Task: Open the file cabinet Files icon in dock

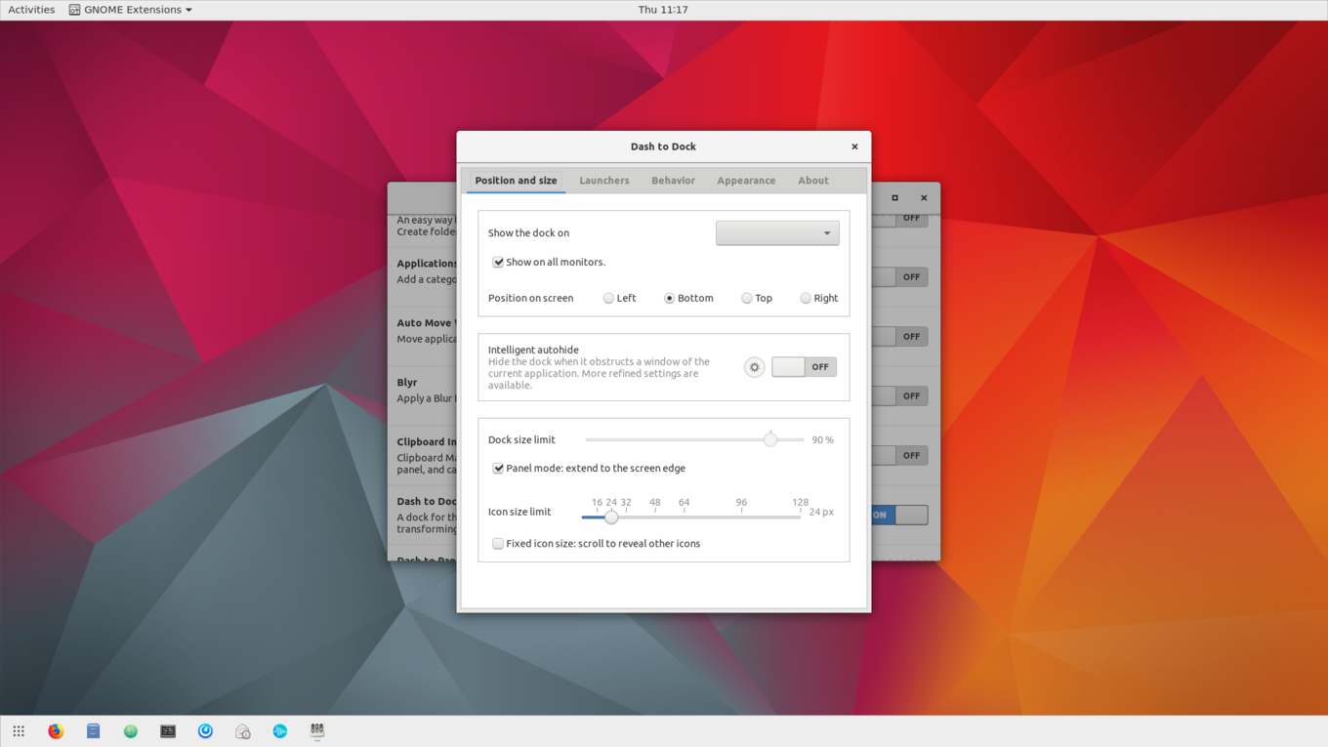Action: point(93,731)
